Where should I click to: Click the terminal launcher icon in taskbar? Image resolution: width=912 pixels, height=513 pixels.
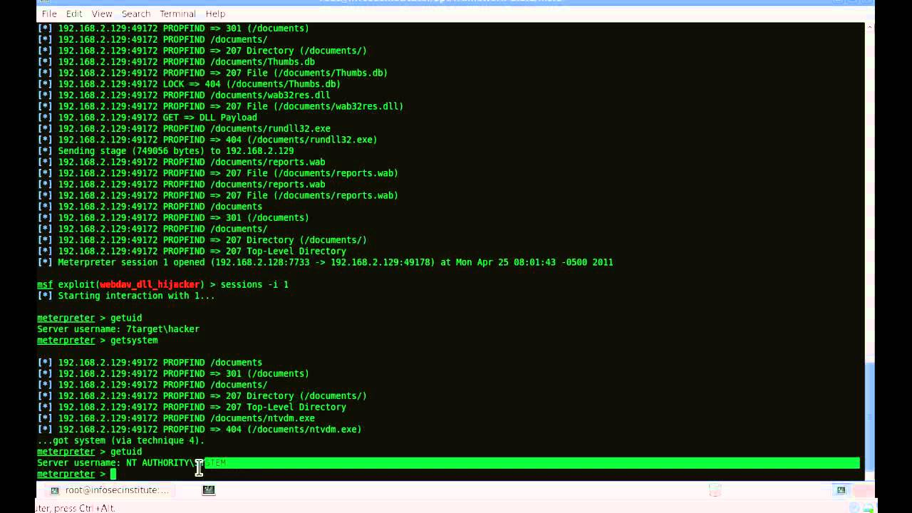[209, 490]
